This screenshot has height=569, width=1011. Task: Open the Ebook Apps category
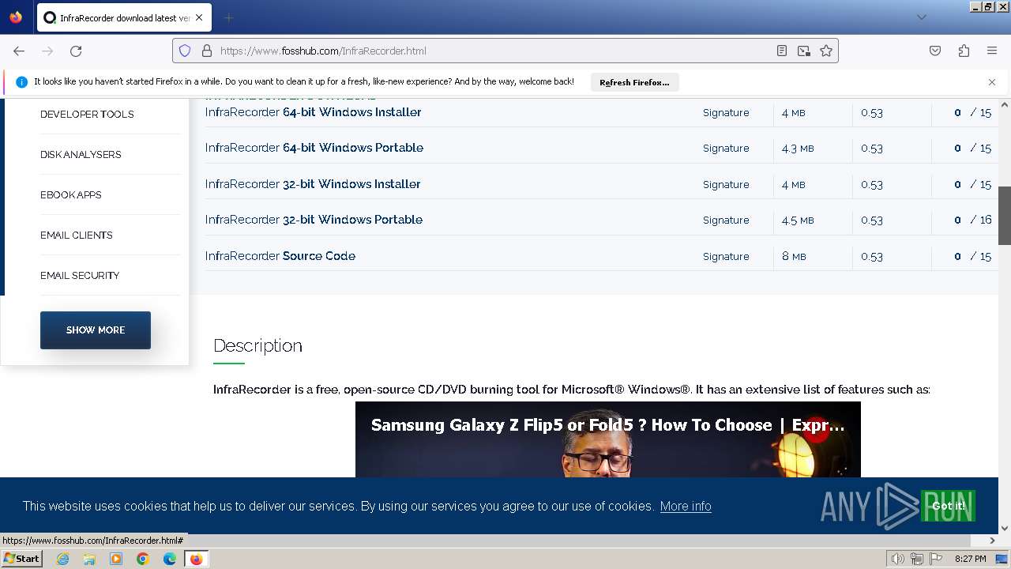(x=71, y=194)
